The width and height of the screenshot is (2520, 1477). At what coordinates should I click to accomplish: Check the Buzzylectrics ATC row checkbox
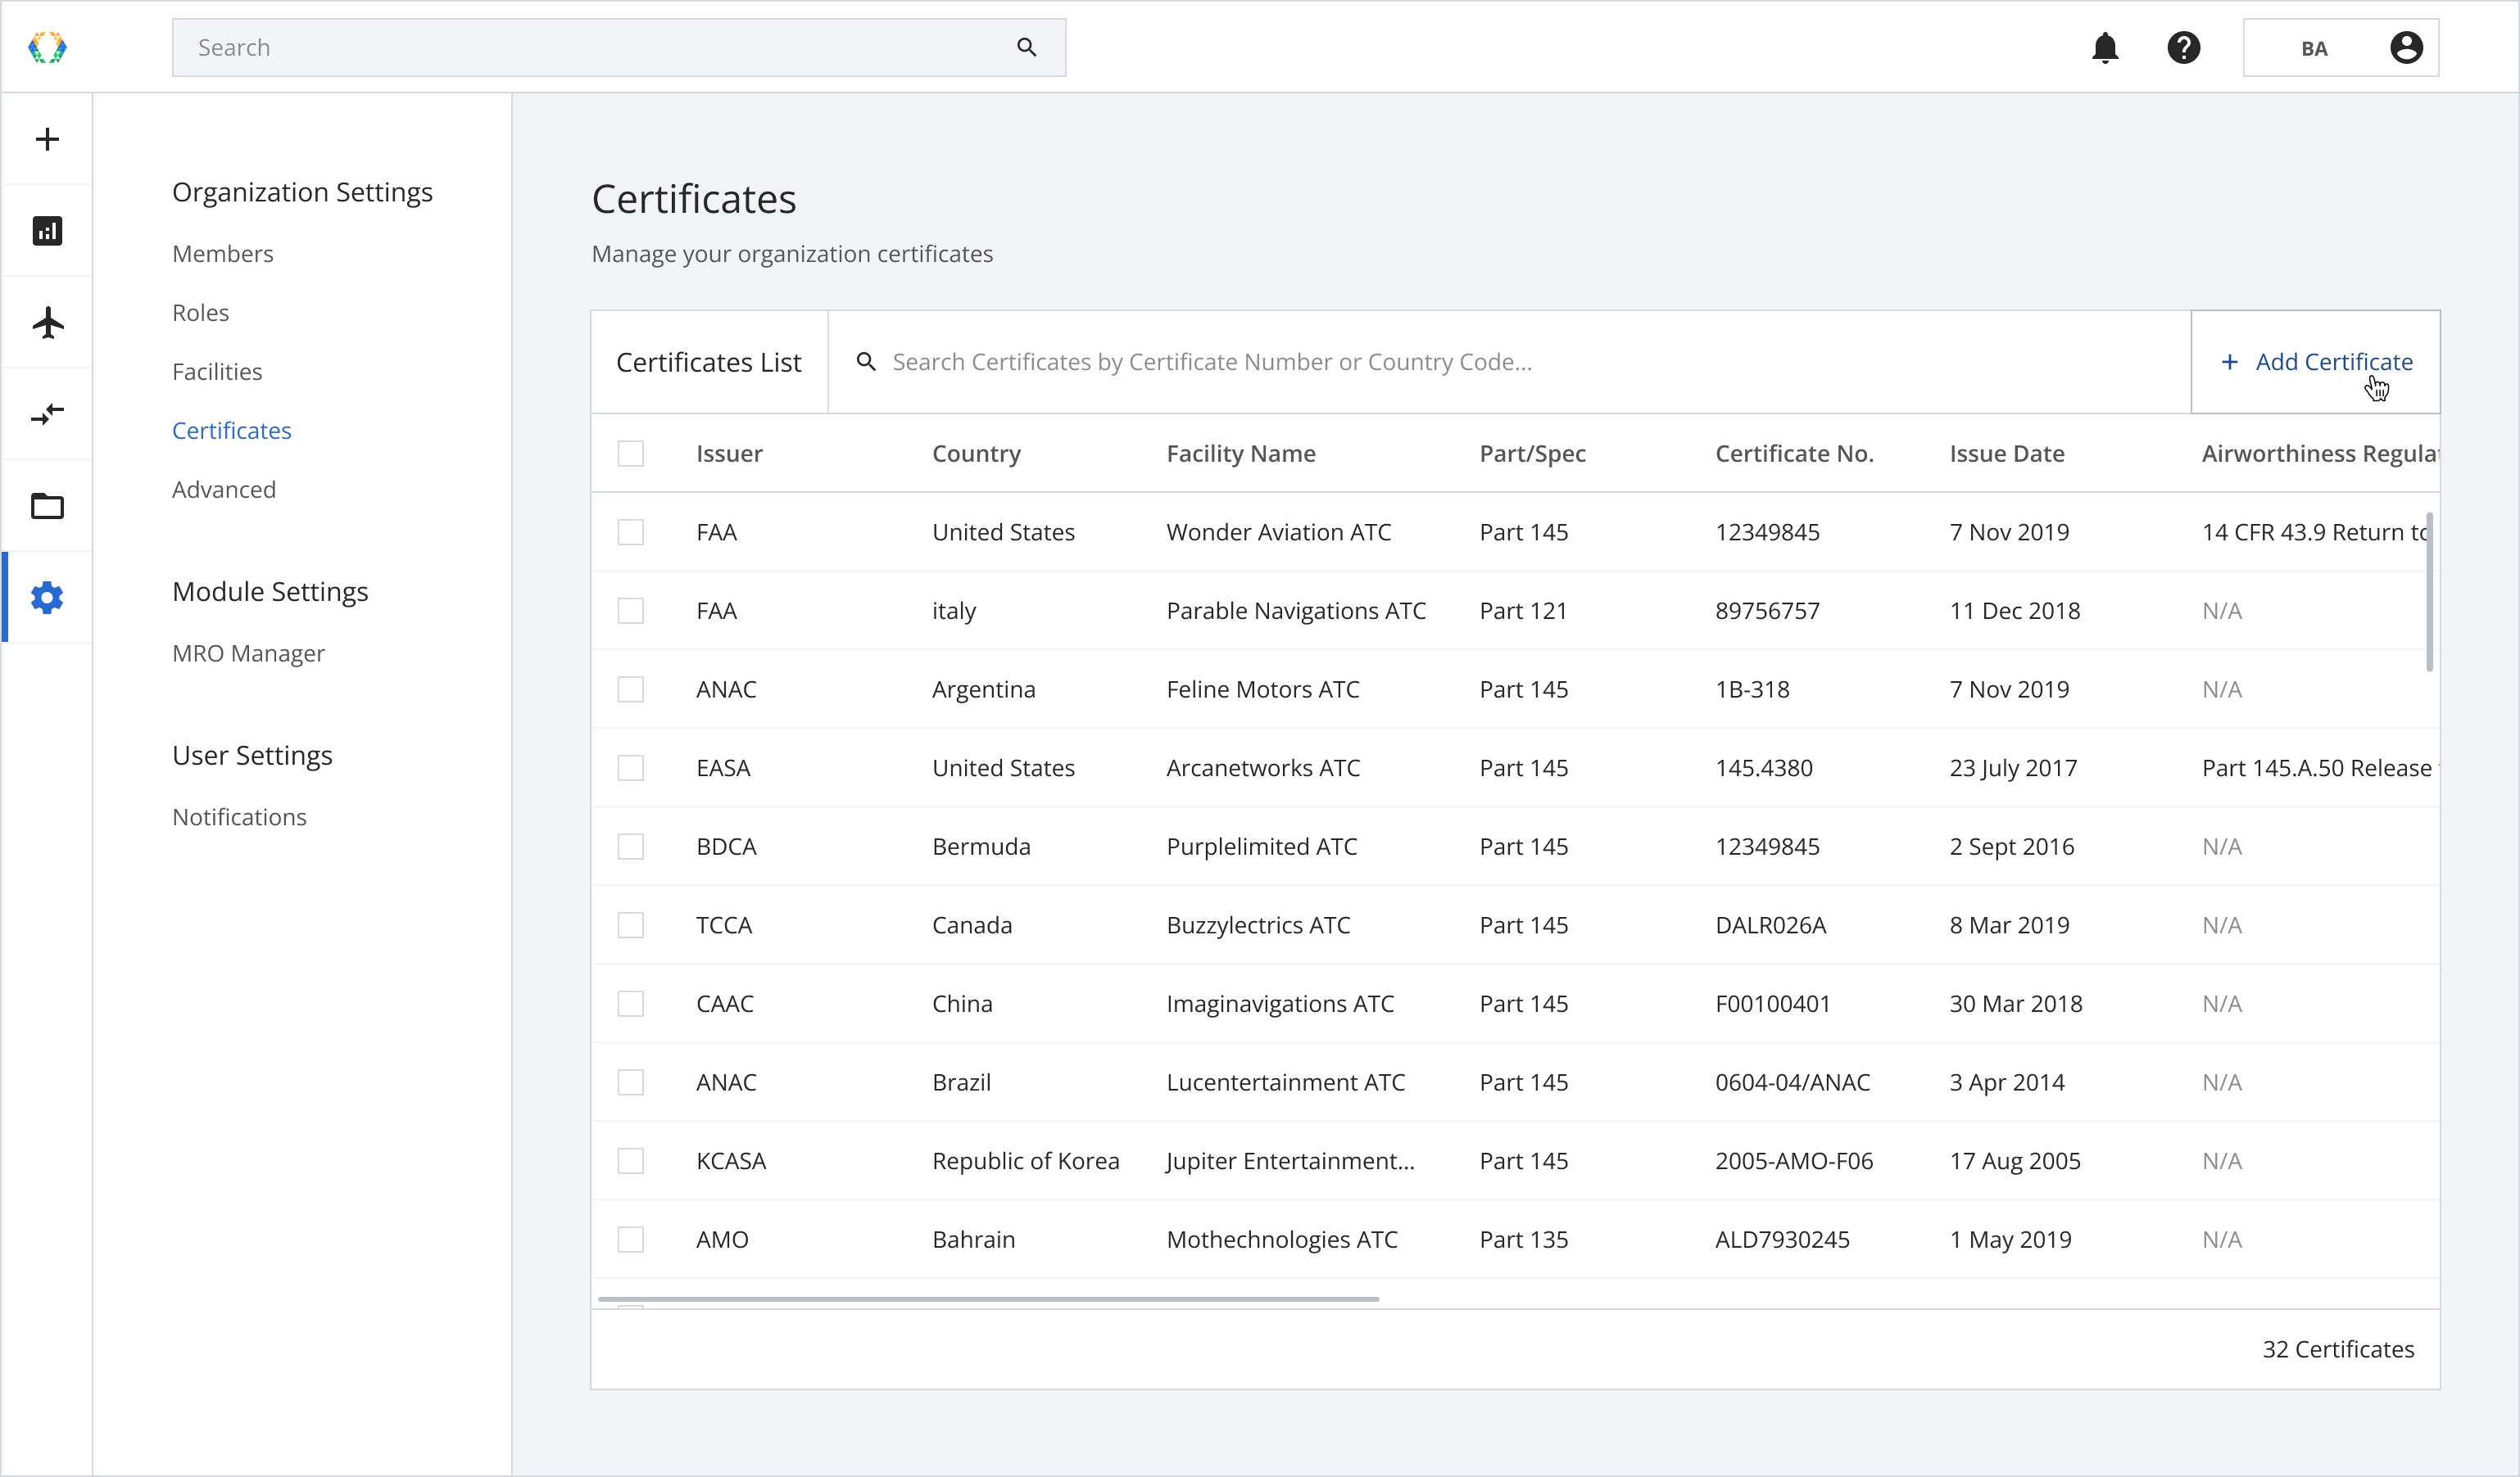point(630,925)
